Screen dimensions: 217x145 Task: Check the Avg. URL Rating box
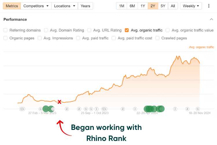coord(89,30)
